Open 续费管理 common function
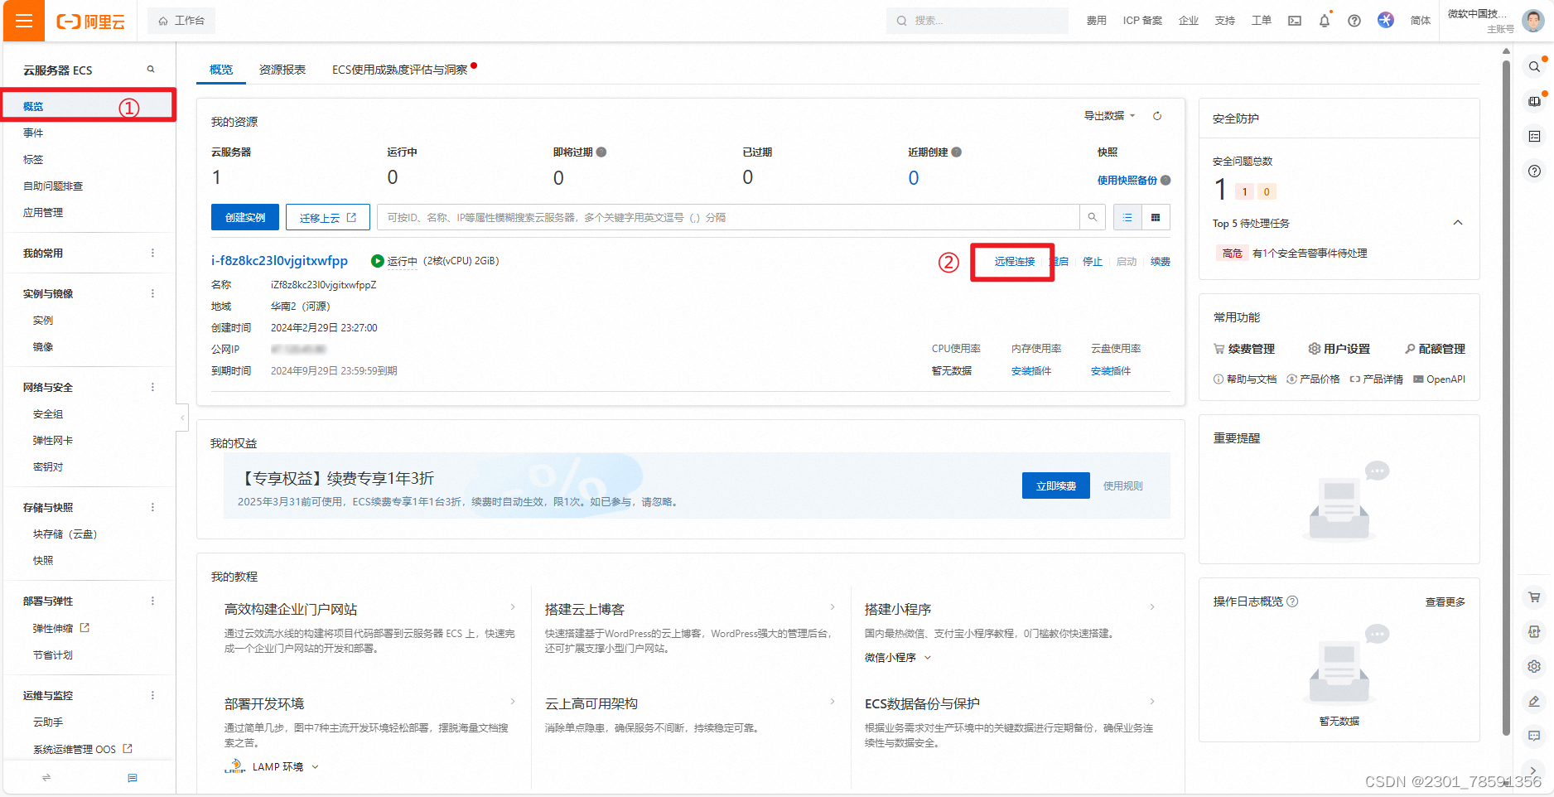Screen dimensions: 1554x797 coord(1244,349)
